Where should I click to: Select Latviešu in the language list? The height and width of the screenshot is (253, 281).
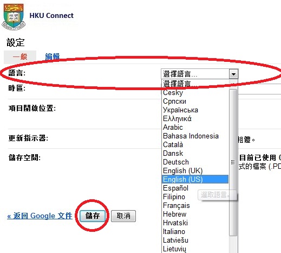195,240
